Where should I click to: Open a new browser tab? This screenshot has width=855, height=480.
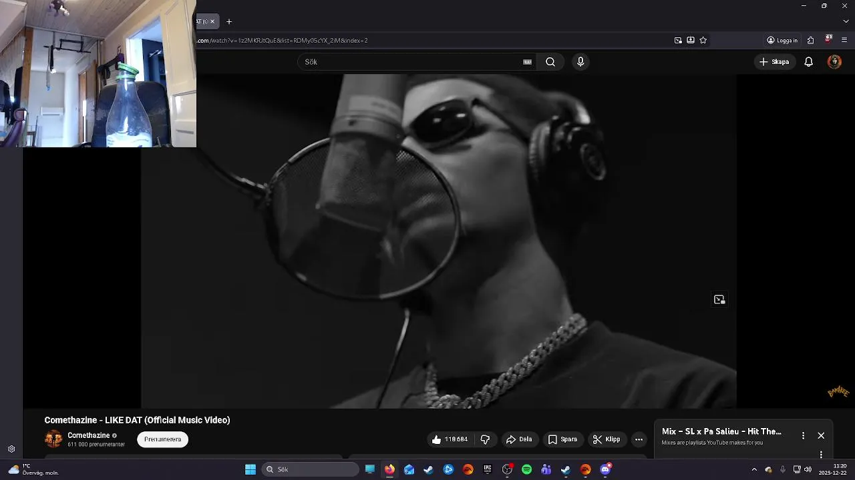(x=229, y=21)
